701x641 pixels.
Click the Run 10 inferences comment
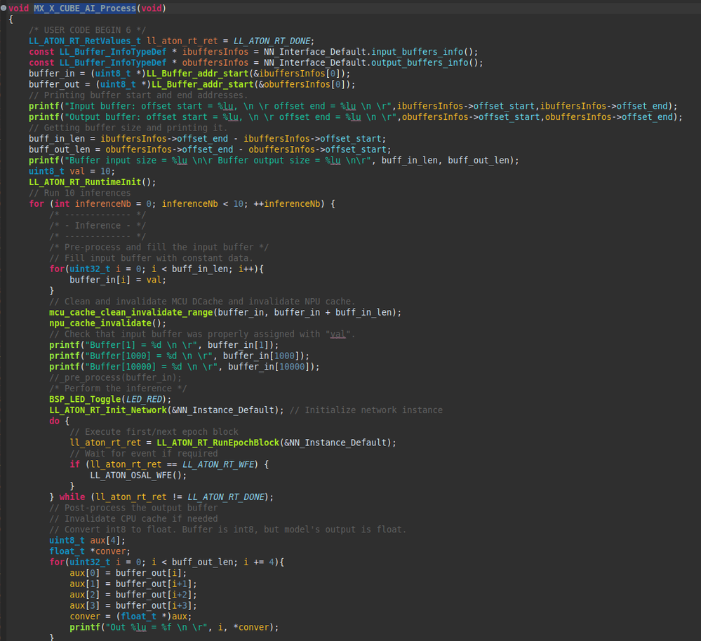click(79, 193)
